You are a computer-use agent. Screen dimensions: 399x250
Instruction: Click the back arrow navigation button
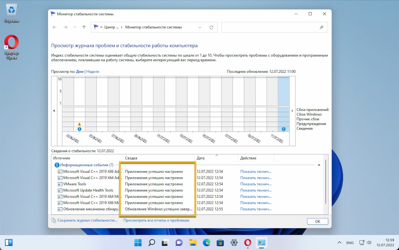click(55, 27)
